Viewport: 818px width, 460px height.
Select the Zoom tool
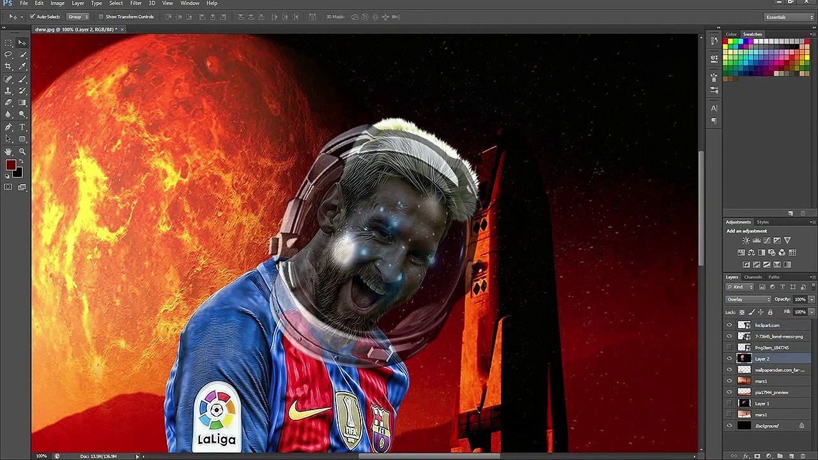(x=22, y=151)
